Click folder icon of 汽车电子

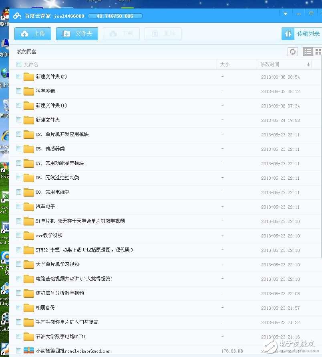pyautogui.click(x=29, y=207)
